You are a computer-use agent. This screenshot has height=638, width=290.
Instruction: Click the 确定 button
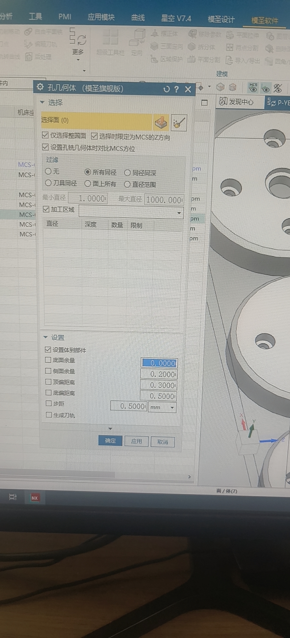pyautogui.click(x=110, y=440)
